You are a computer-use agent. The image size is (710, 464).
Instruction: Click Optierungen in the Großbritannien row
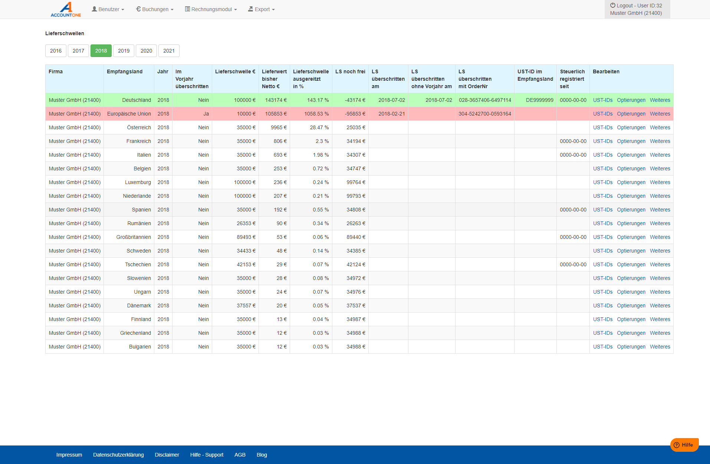631,237
